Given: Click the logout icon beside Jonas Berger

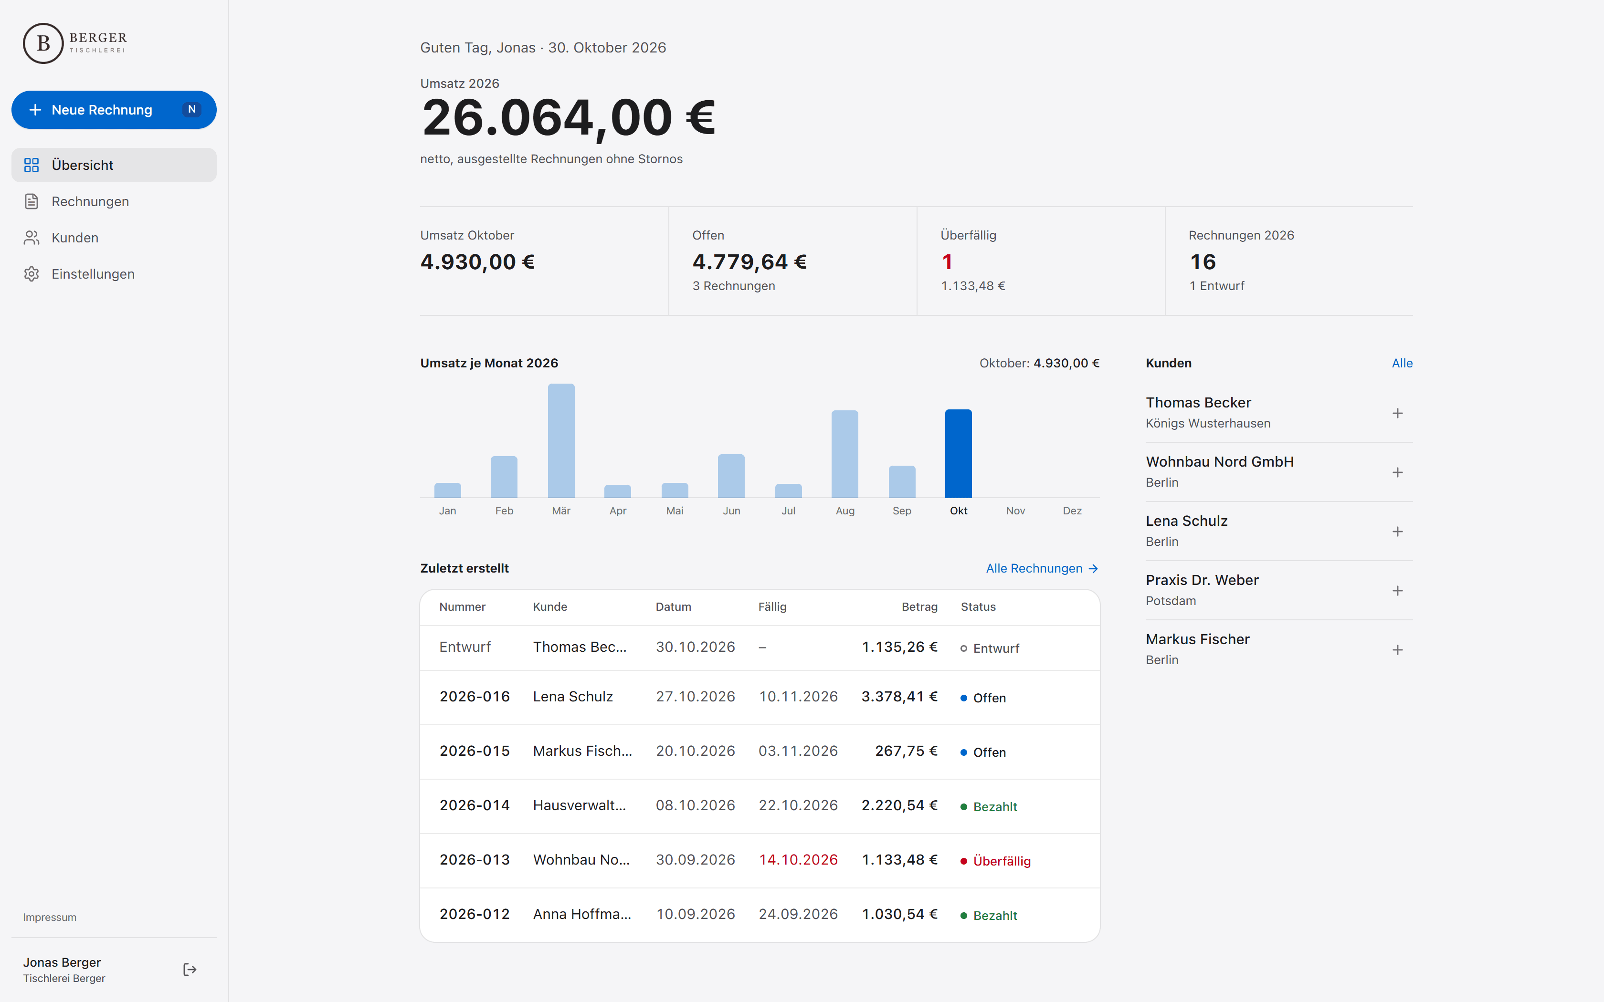Looking at the screenshot, I should coord(190,970).
